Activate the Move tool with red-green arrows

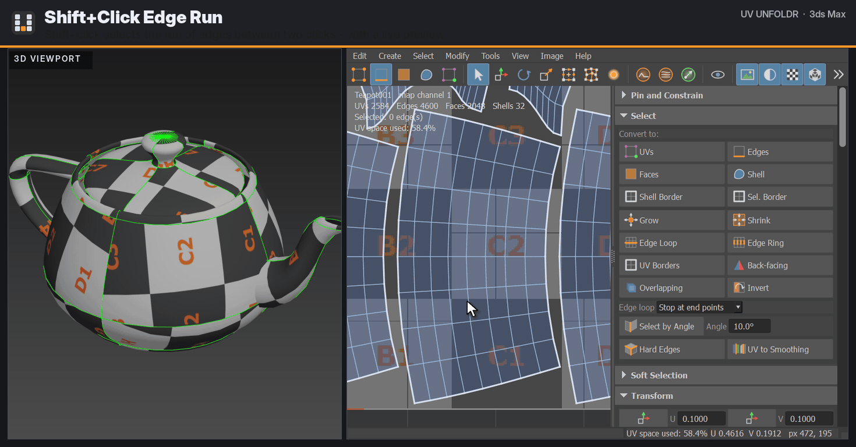click(x=501, y=74)
